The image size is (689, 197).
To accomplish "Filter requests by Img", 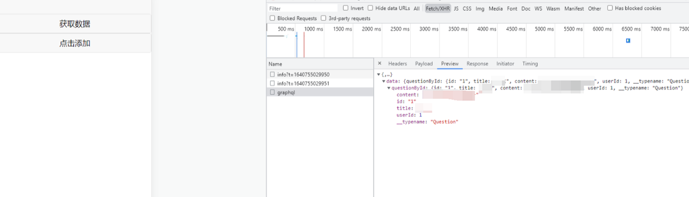I will 480,9.
